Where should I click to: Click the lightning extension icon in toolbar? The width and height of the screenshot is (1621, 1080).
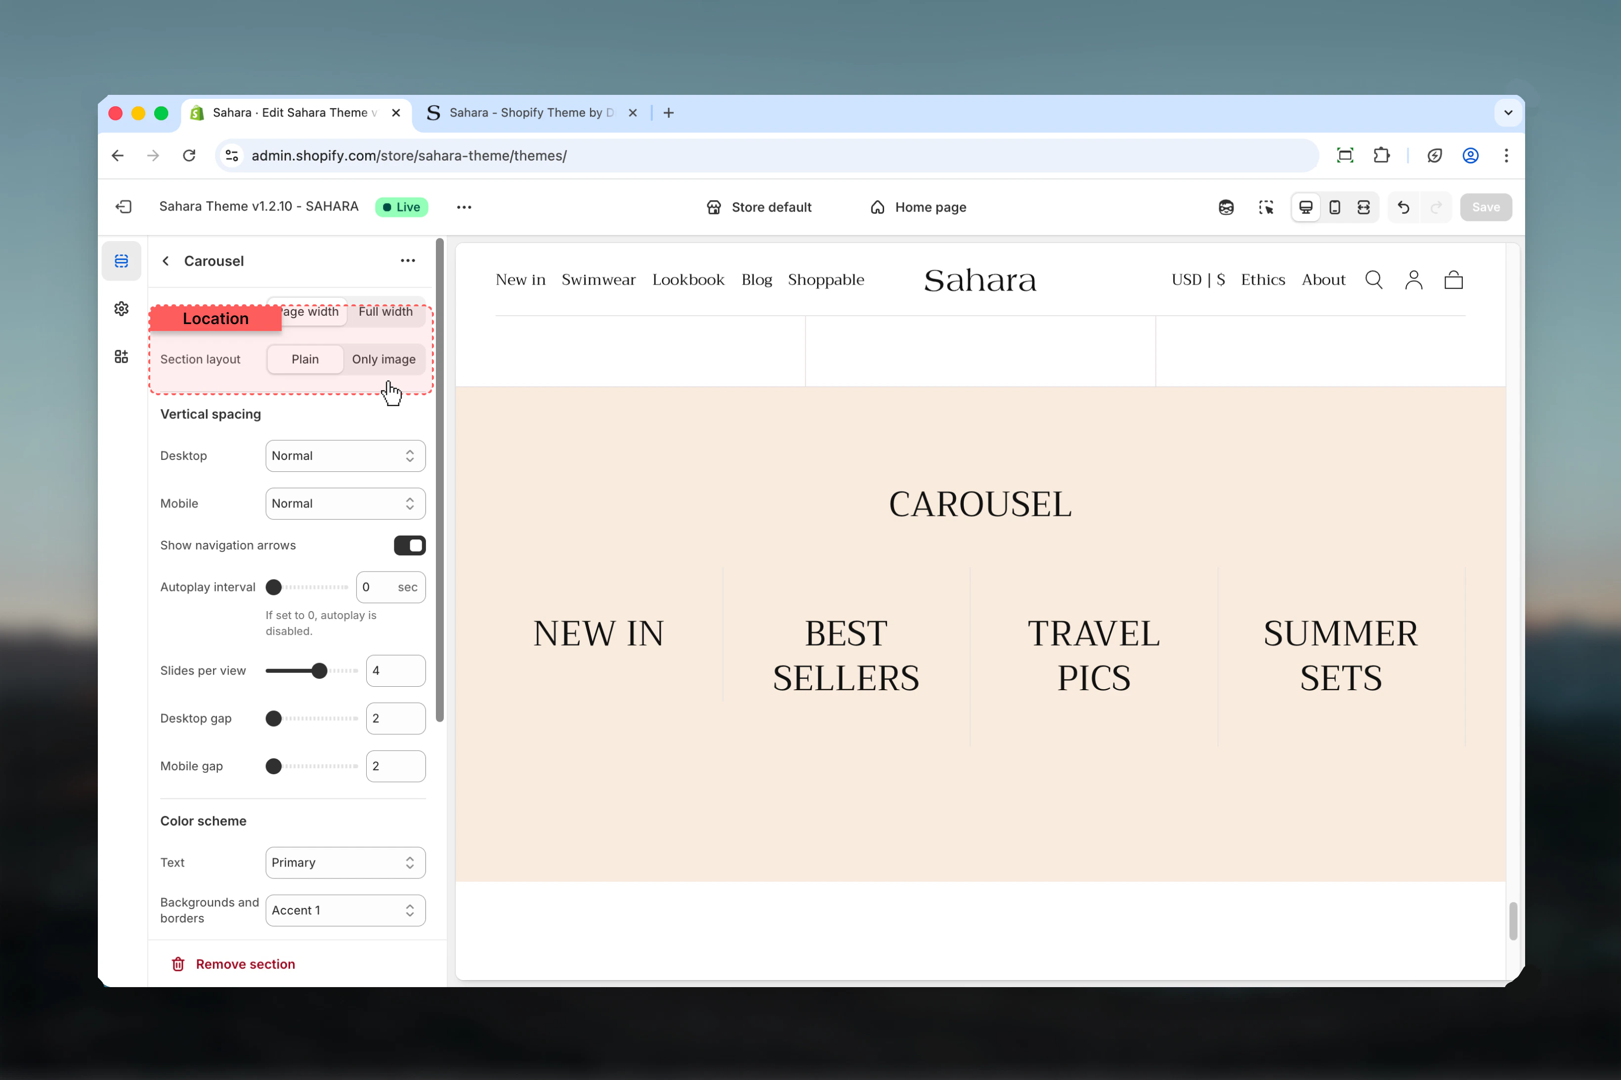click(x=1434, y=156)
